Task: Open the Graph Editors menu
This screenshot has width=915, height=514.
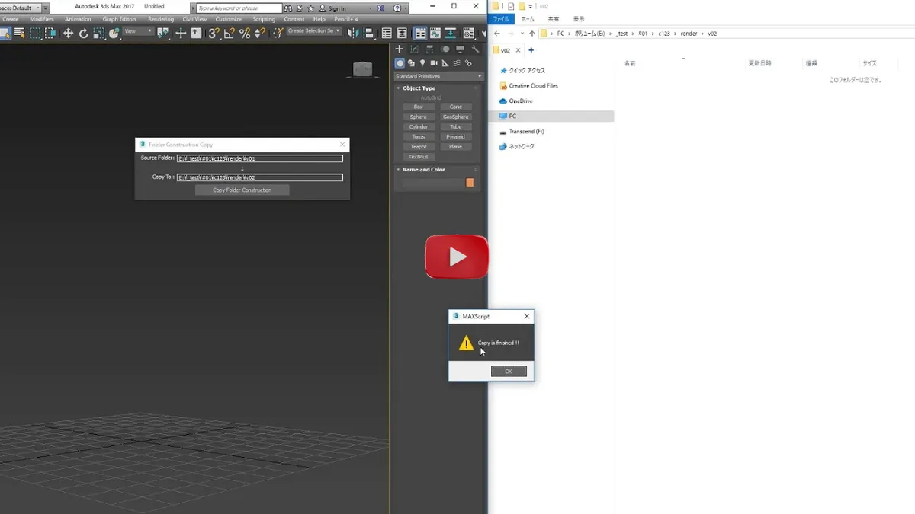Action: (x=120, y=19)
